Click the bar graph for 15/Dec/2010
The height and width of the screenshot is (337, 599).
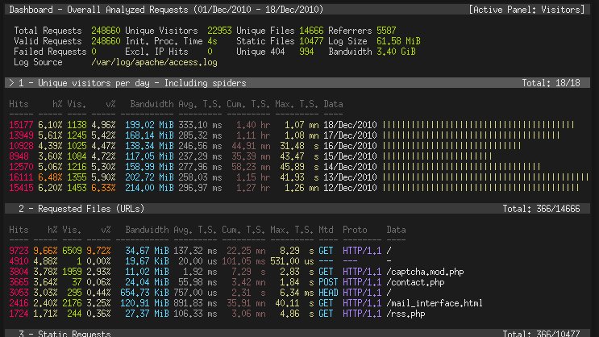coord(437,156)
